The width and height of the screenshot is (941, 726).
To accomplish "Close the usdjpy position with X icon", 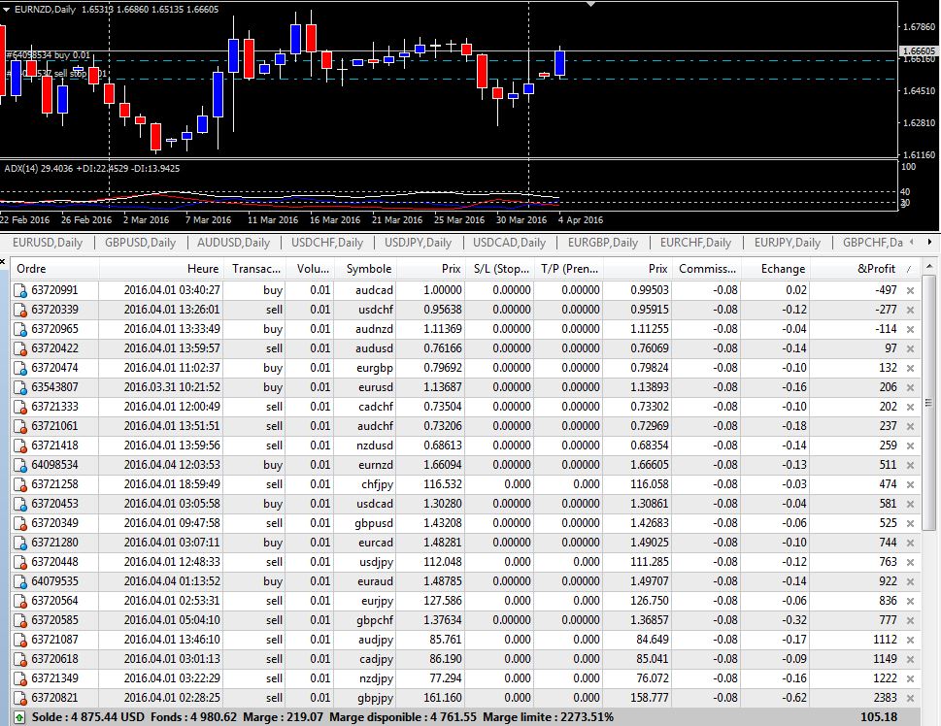I will pos(910,562).
